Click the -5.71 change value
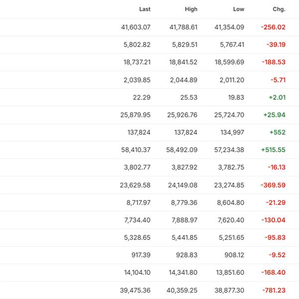The width and height of the screenshot is (299, 299). [278, 80]
